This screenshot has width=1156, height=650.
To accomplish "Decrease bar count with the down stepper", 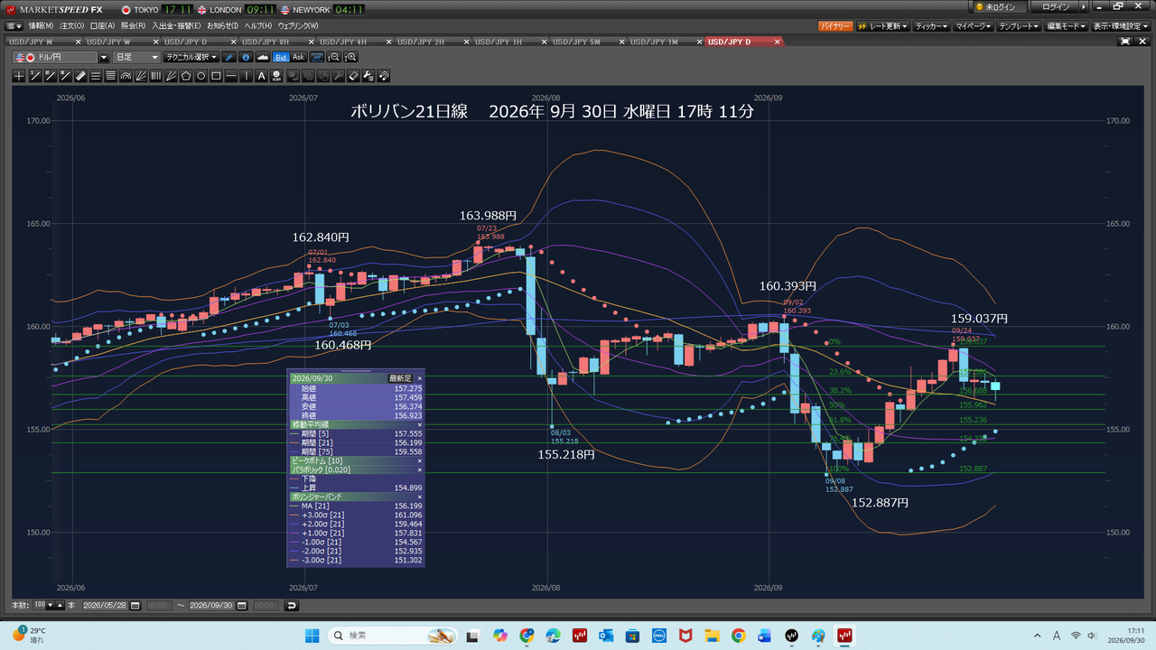I will coord(50,605).
